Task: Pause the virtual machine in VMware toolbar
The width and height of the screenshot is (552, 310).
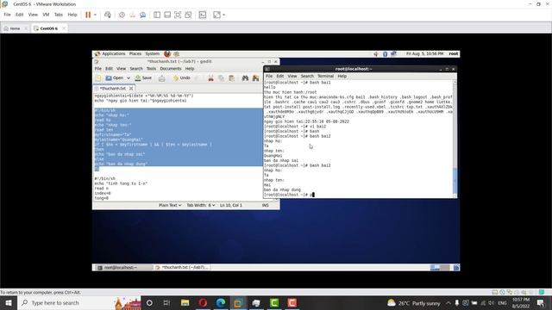Action: [88, 15]
